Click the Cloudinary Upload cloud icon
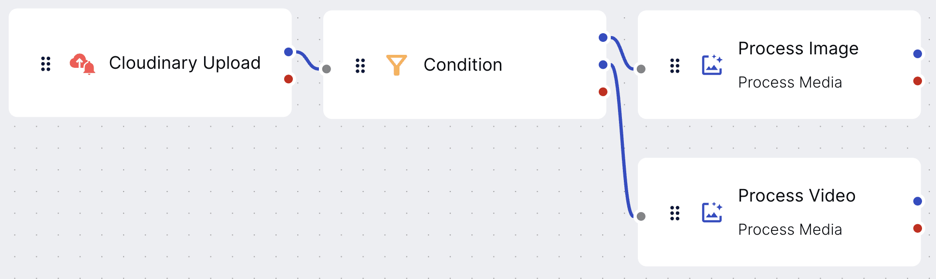 [83, 64]
